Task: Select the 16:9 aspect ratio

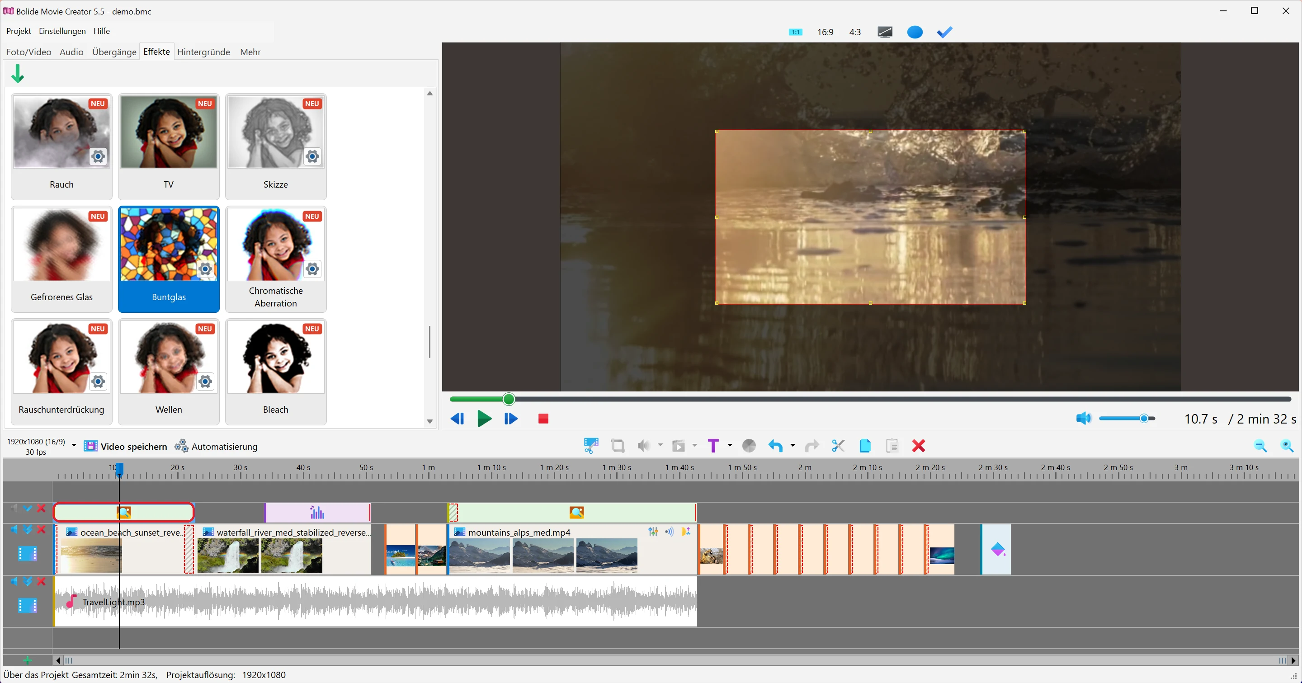Action: pos(826,33)
